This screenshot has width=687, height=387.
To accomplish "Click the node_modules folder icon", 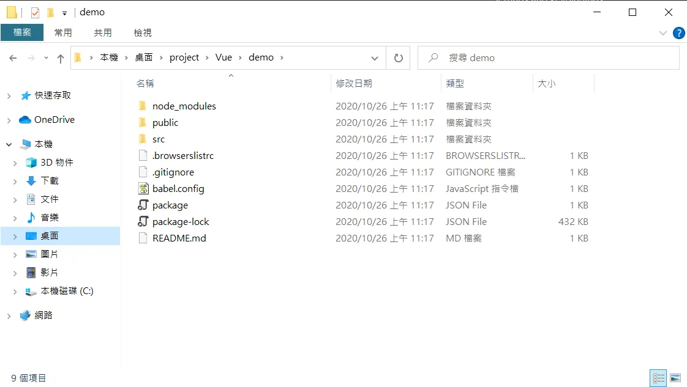I will 143,106.
